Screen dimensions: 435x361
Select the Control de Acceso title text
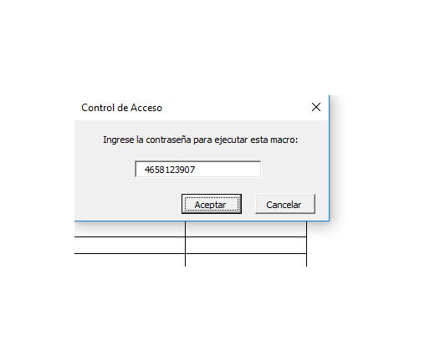pos(121,108)
